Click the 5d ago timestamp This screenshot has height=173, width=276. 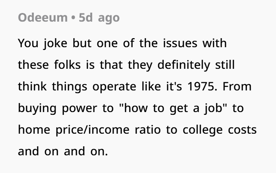click(99, 18)
